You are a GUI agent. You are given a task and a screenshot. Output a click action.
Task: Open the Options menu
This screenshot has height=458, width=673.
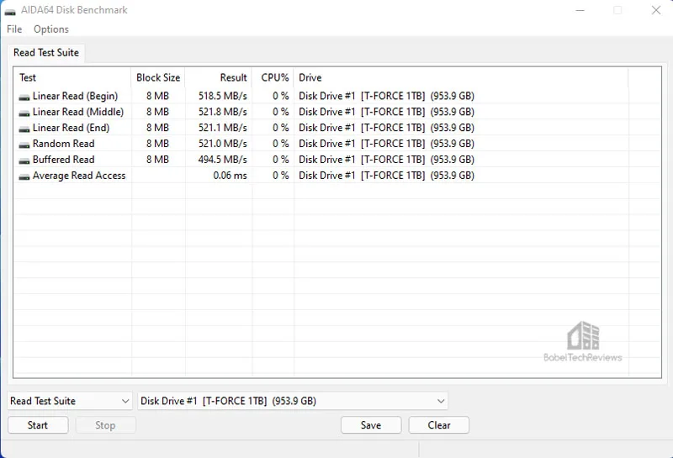click(x=51, y=29)
